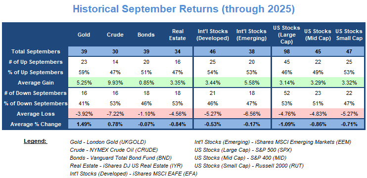Click the Average % Change row label
The image size is (367, 178).
36,124
